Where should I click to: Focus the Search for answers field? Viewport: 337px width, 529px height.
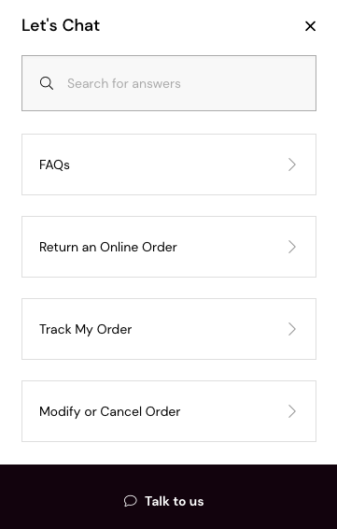point(169,83)
